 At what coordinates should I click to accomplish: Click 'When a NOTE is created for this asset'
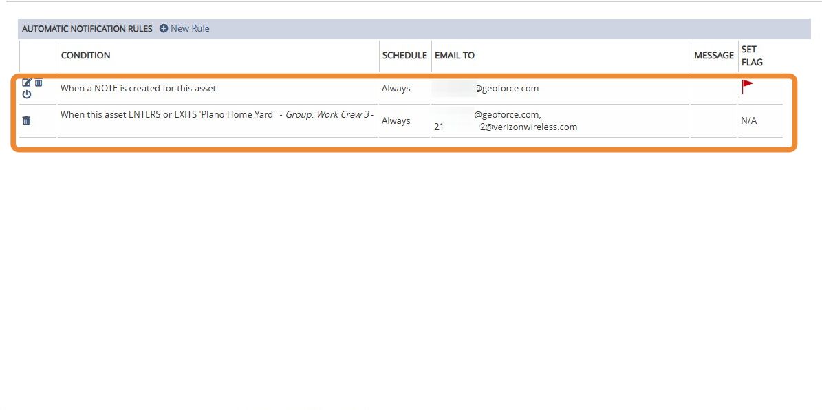pyautogui.click(x=138, y=89)
